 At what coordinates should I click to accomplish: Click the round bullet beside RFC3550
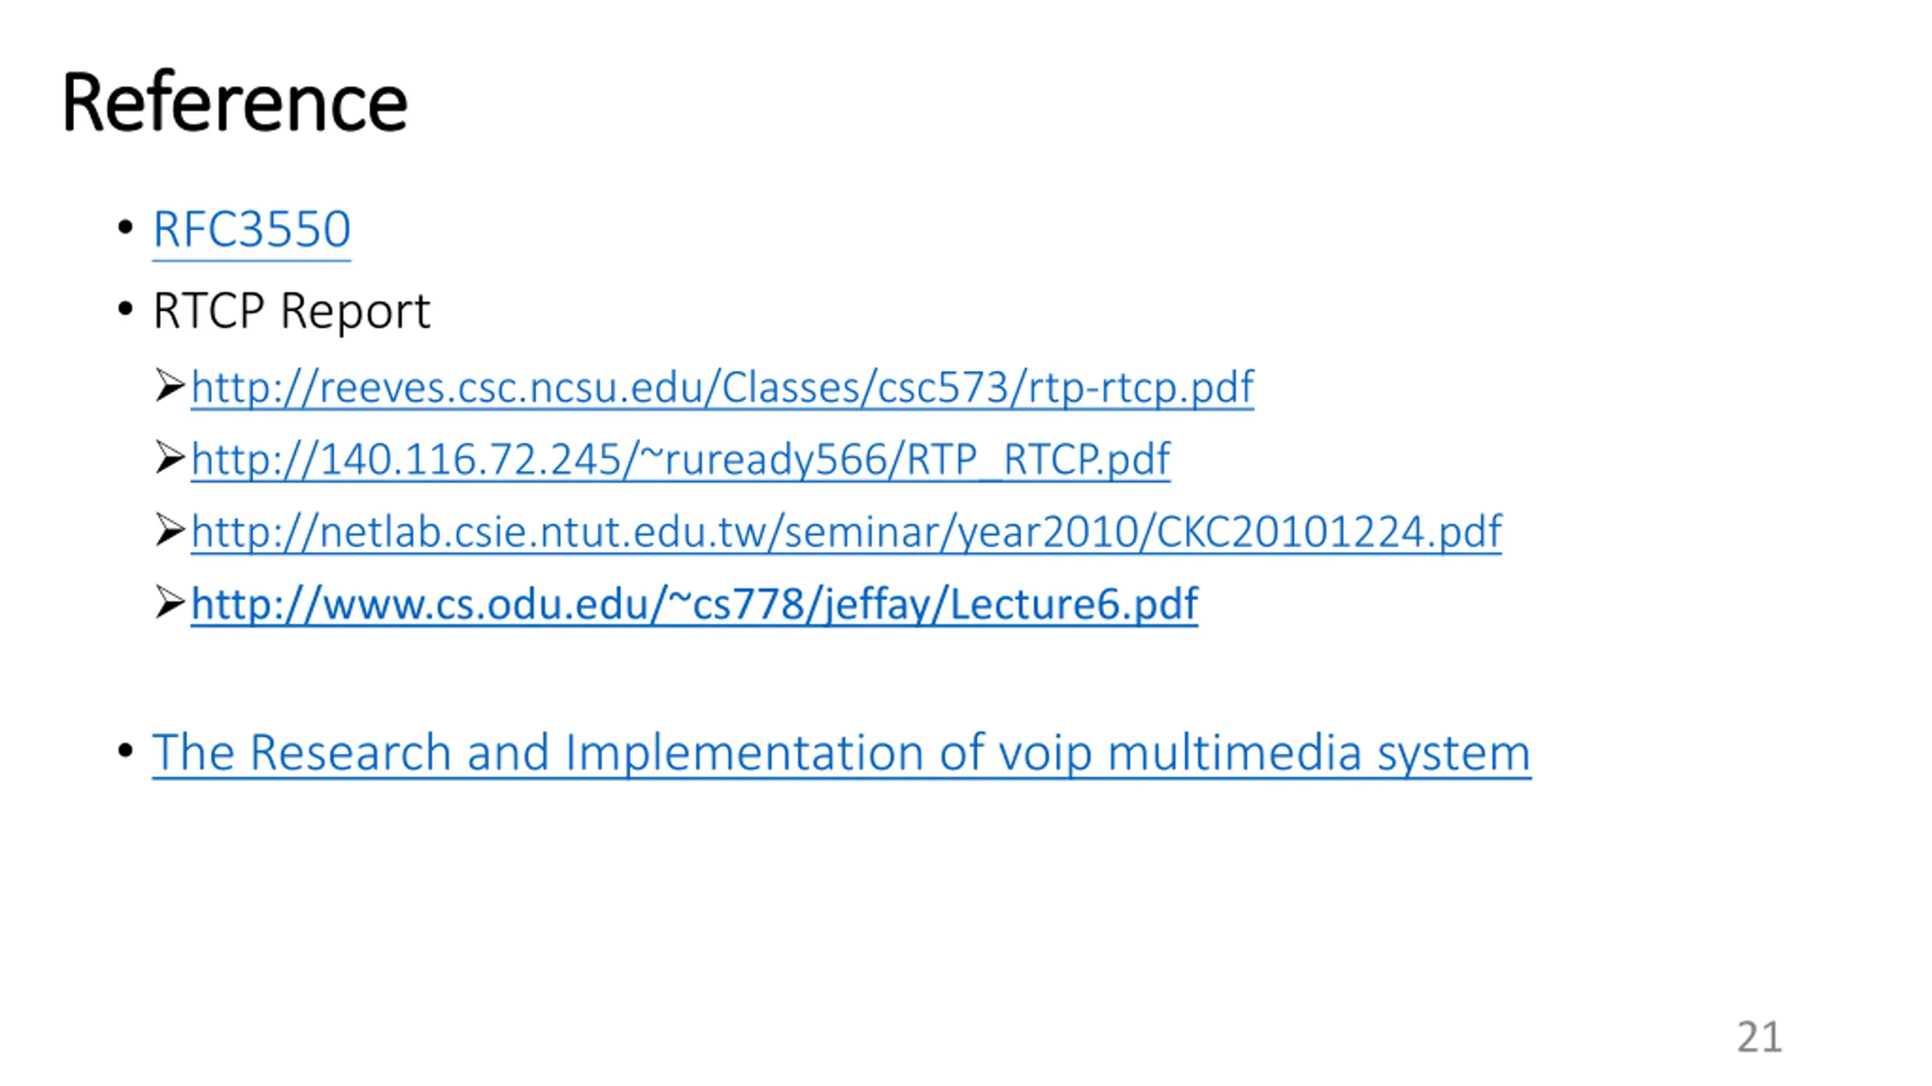pos(125,228)
